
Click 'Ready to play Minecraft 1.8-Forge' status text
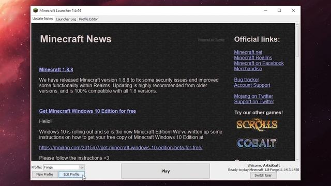coord(263,170)
